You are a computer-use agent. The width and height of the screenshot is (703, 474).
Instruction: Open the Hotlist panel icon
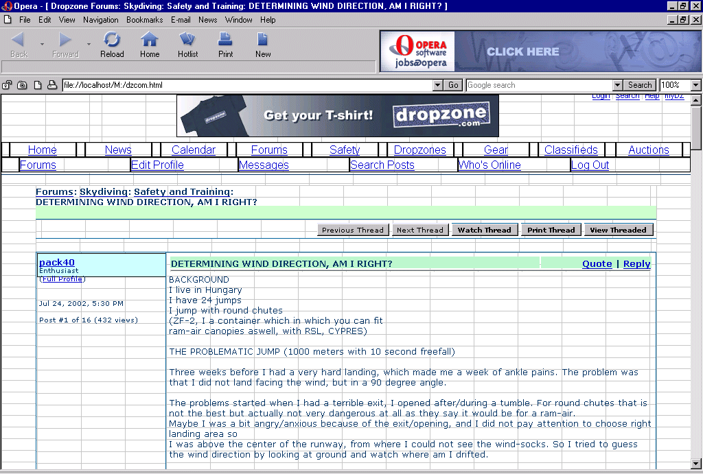click(187, 45)
